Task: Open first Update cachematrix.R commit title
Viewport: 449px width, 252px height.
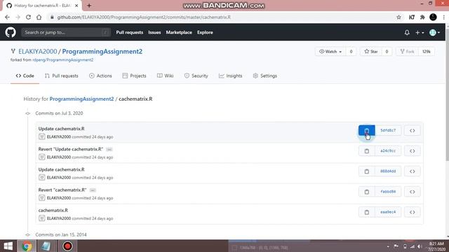Action: click(x=61, y=129)
